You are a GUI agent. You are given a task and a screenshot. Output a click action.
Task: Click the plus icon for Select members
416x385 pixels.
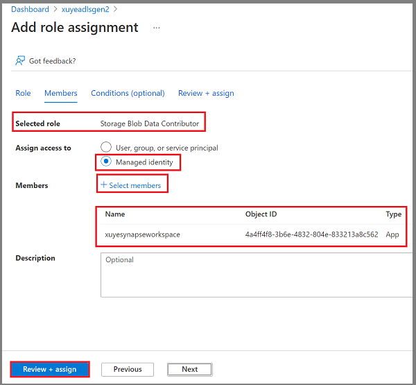pos(104,185)
